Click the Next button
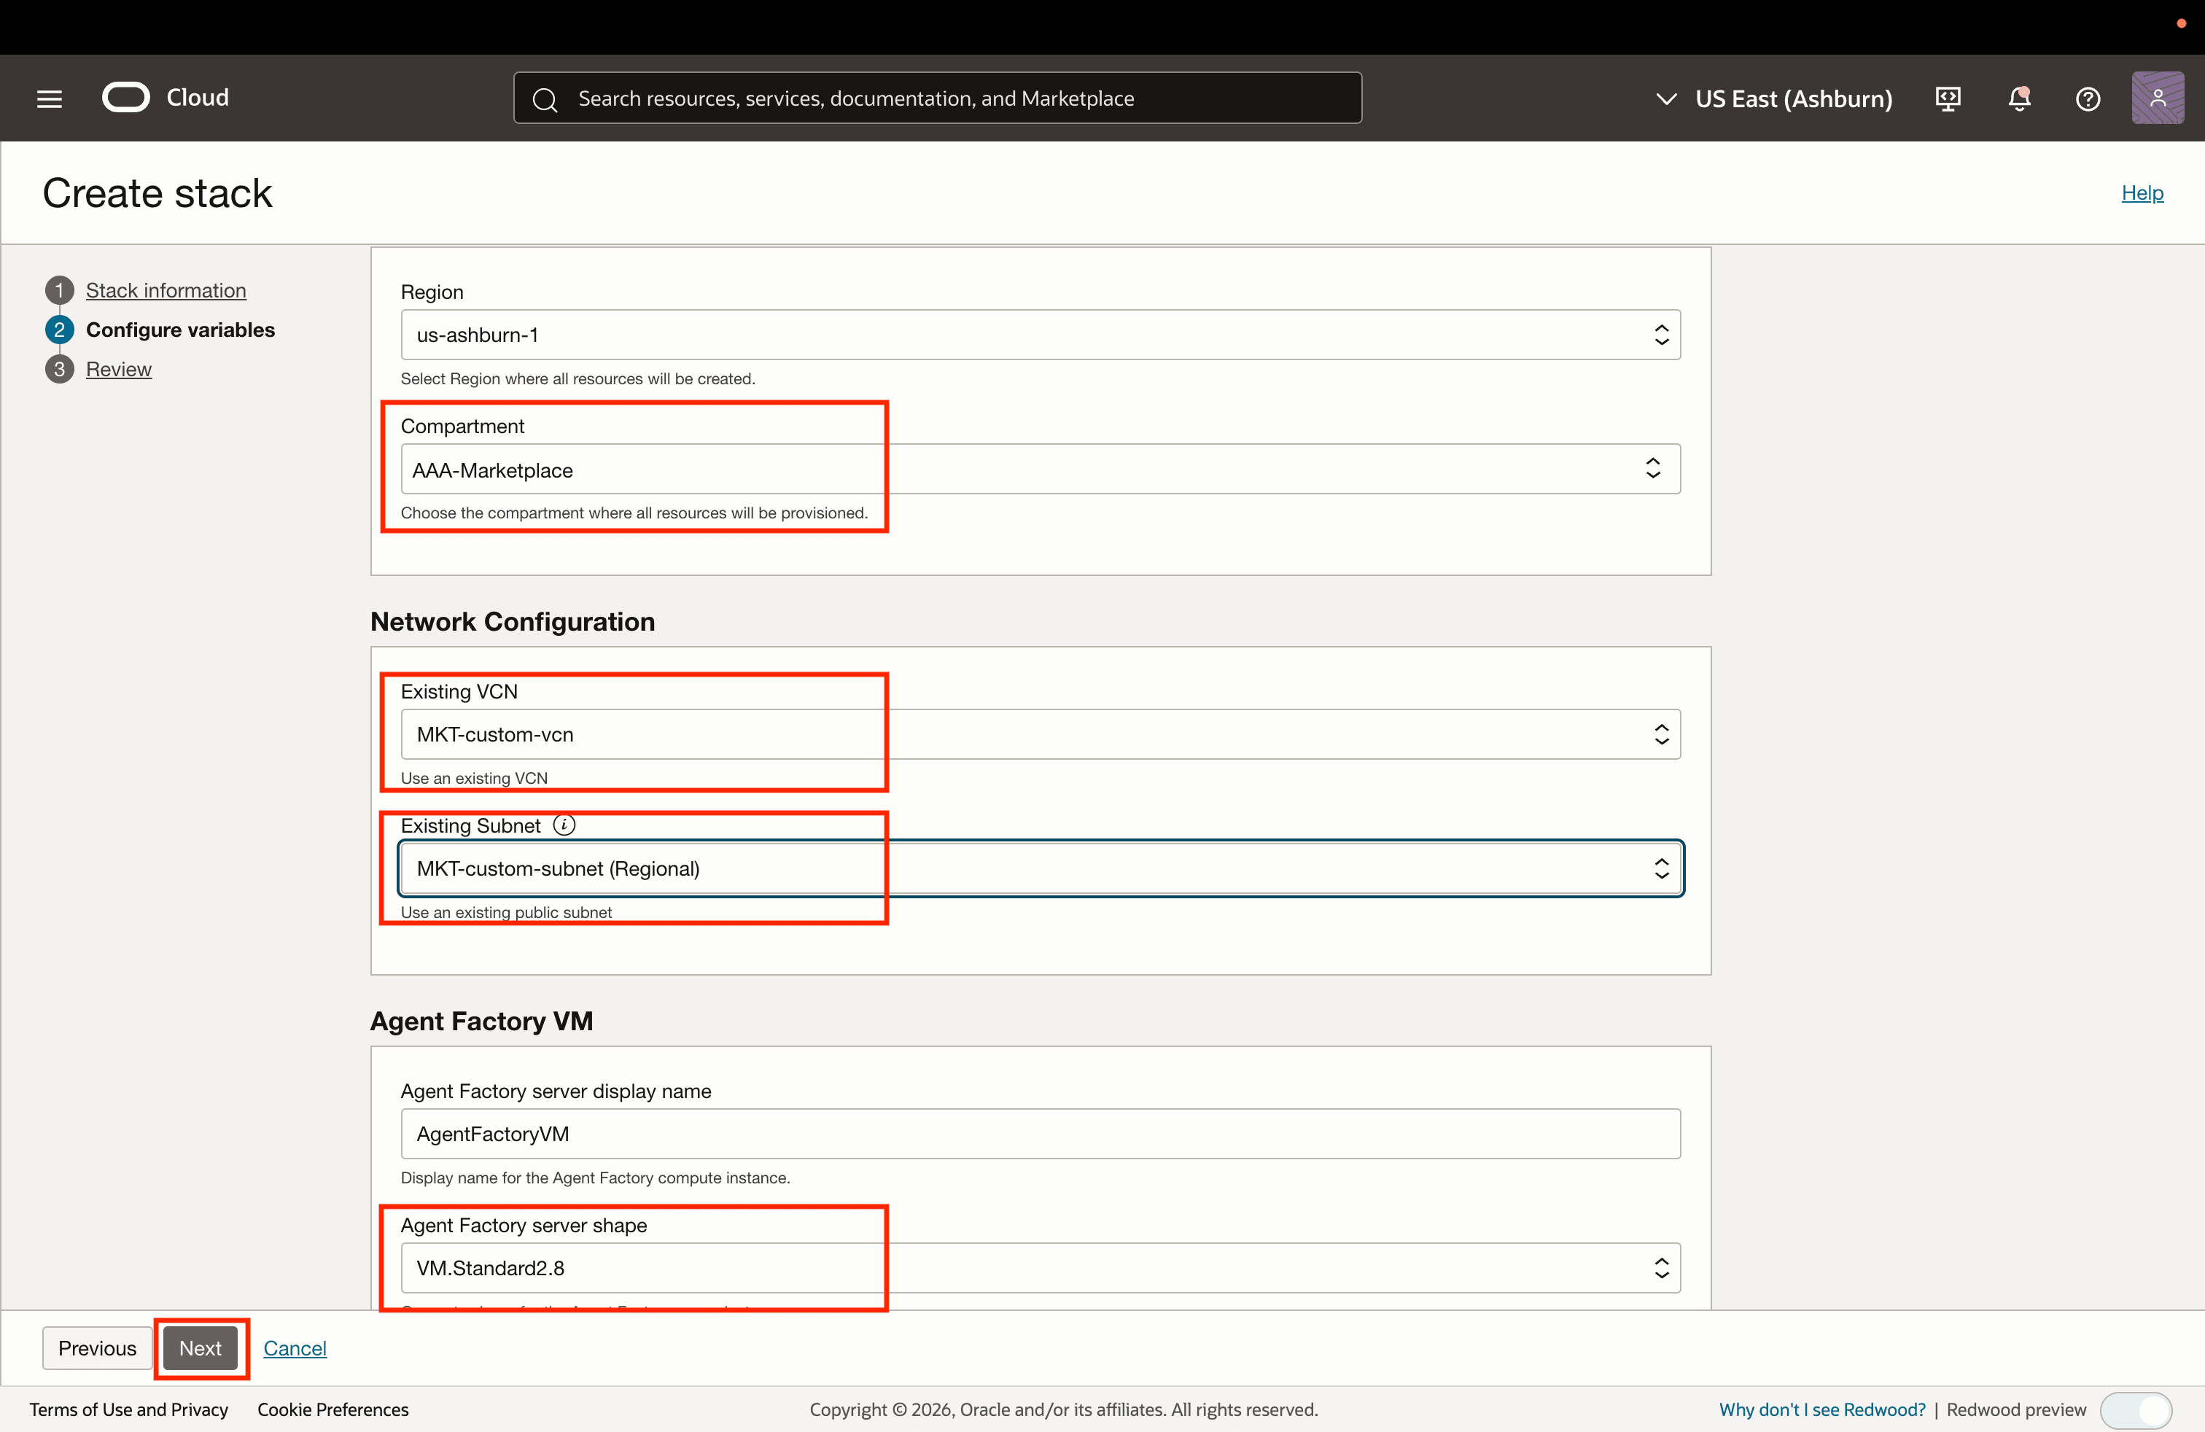 [x=201, y=1347]
